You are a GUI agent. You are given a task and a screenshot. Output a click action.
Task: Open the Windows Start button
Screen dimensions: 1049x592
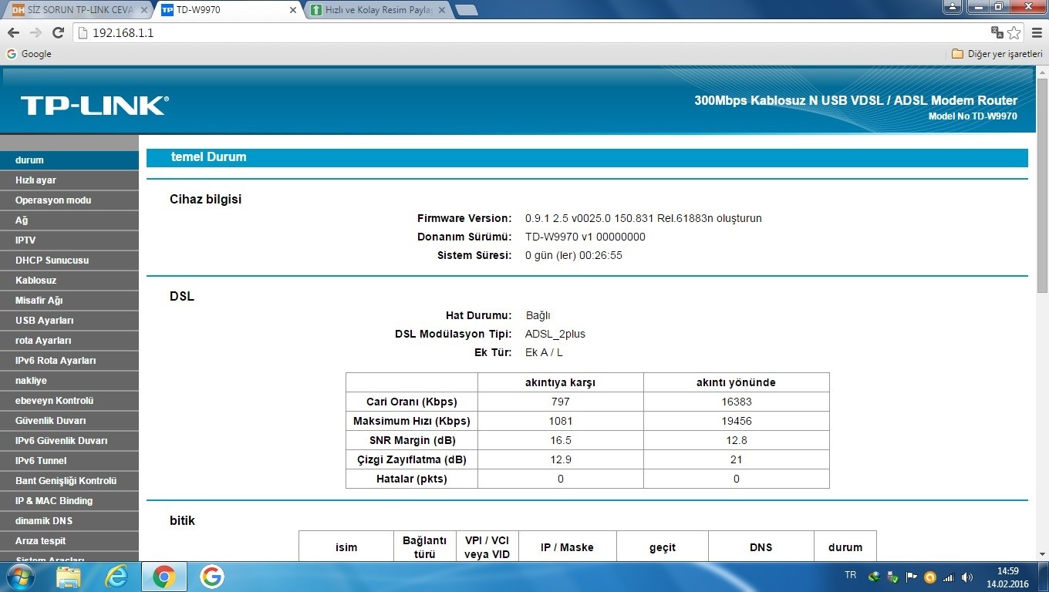pyautogui.click(x=21, y=577)
